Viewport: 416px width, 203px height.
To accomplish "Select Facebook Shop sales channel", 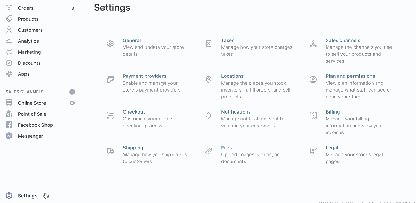I will (36, 125).
